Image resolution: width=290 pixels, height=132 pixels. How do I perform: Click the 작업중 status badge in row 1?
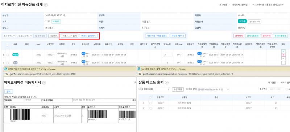coord(15,55)
